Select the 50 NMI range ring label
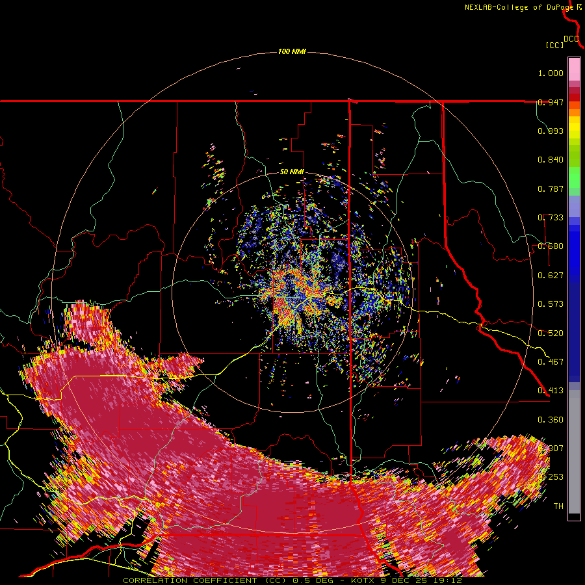 tap(292, 172)
